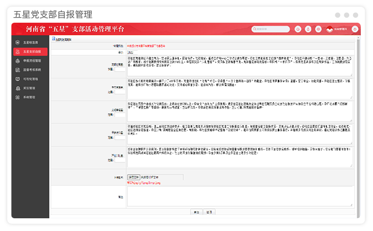Click the 可视化管理 sidebar icon

click(18, 79)
